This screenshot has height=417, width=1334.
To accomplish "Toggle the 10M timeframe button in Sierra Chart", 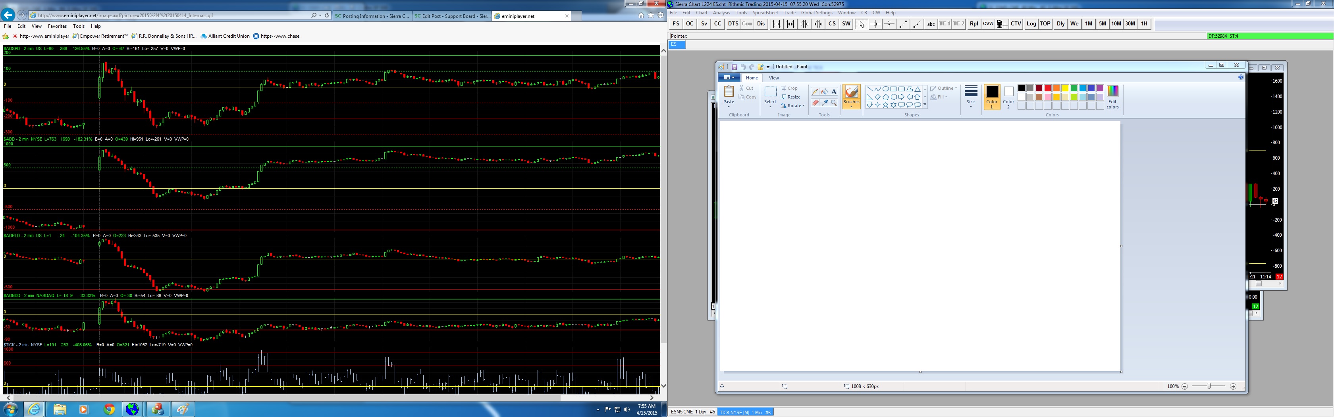I will click(x=1116, y=24).
